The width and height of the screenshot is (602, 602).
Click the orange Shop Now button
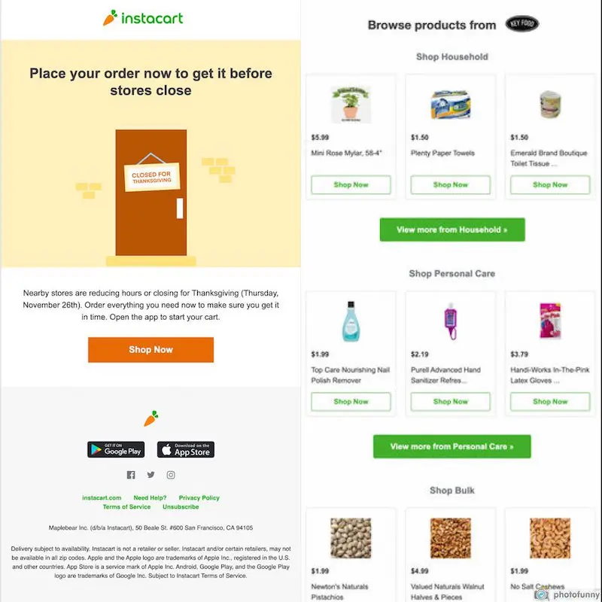(150, 349)
